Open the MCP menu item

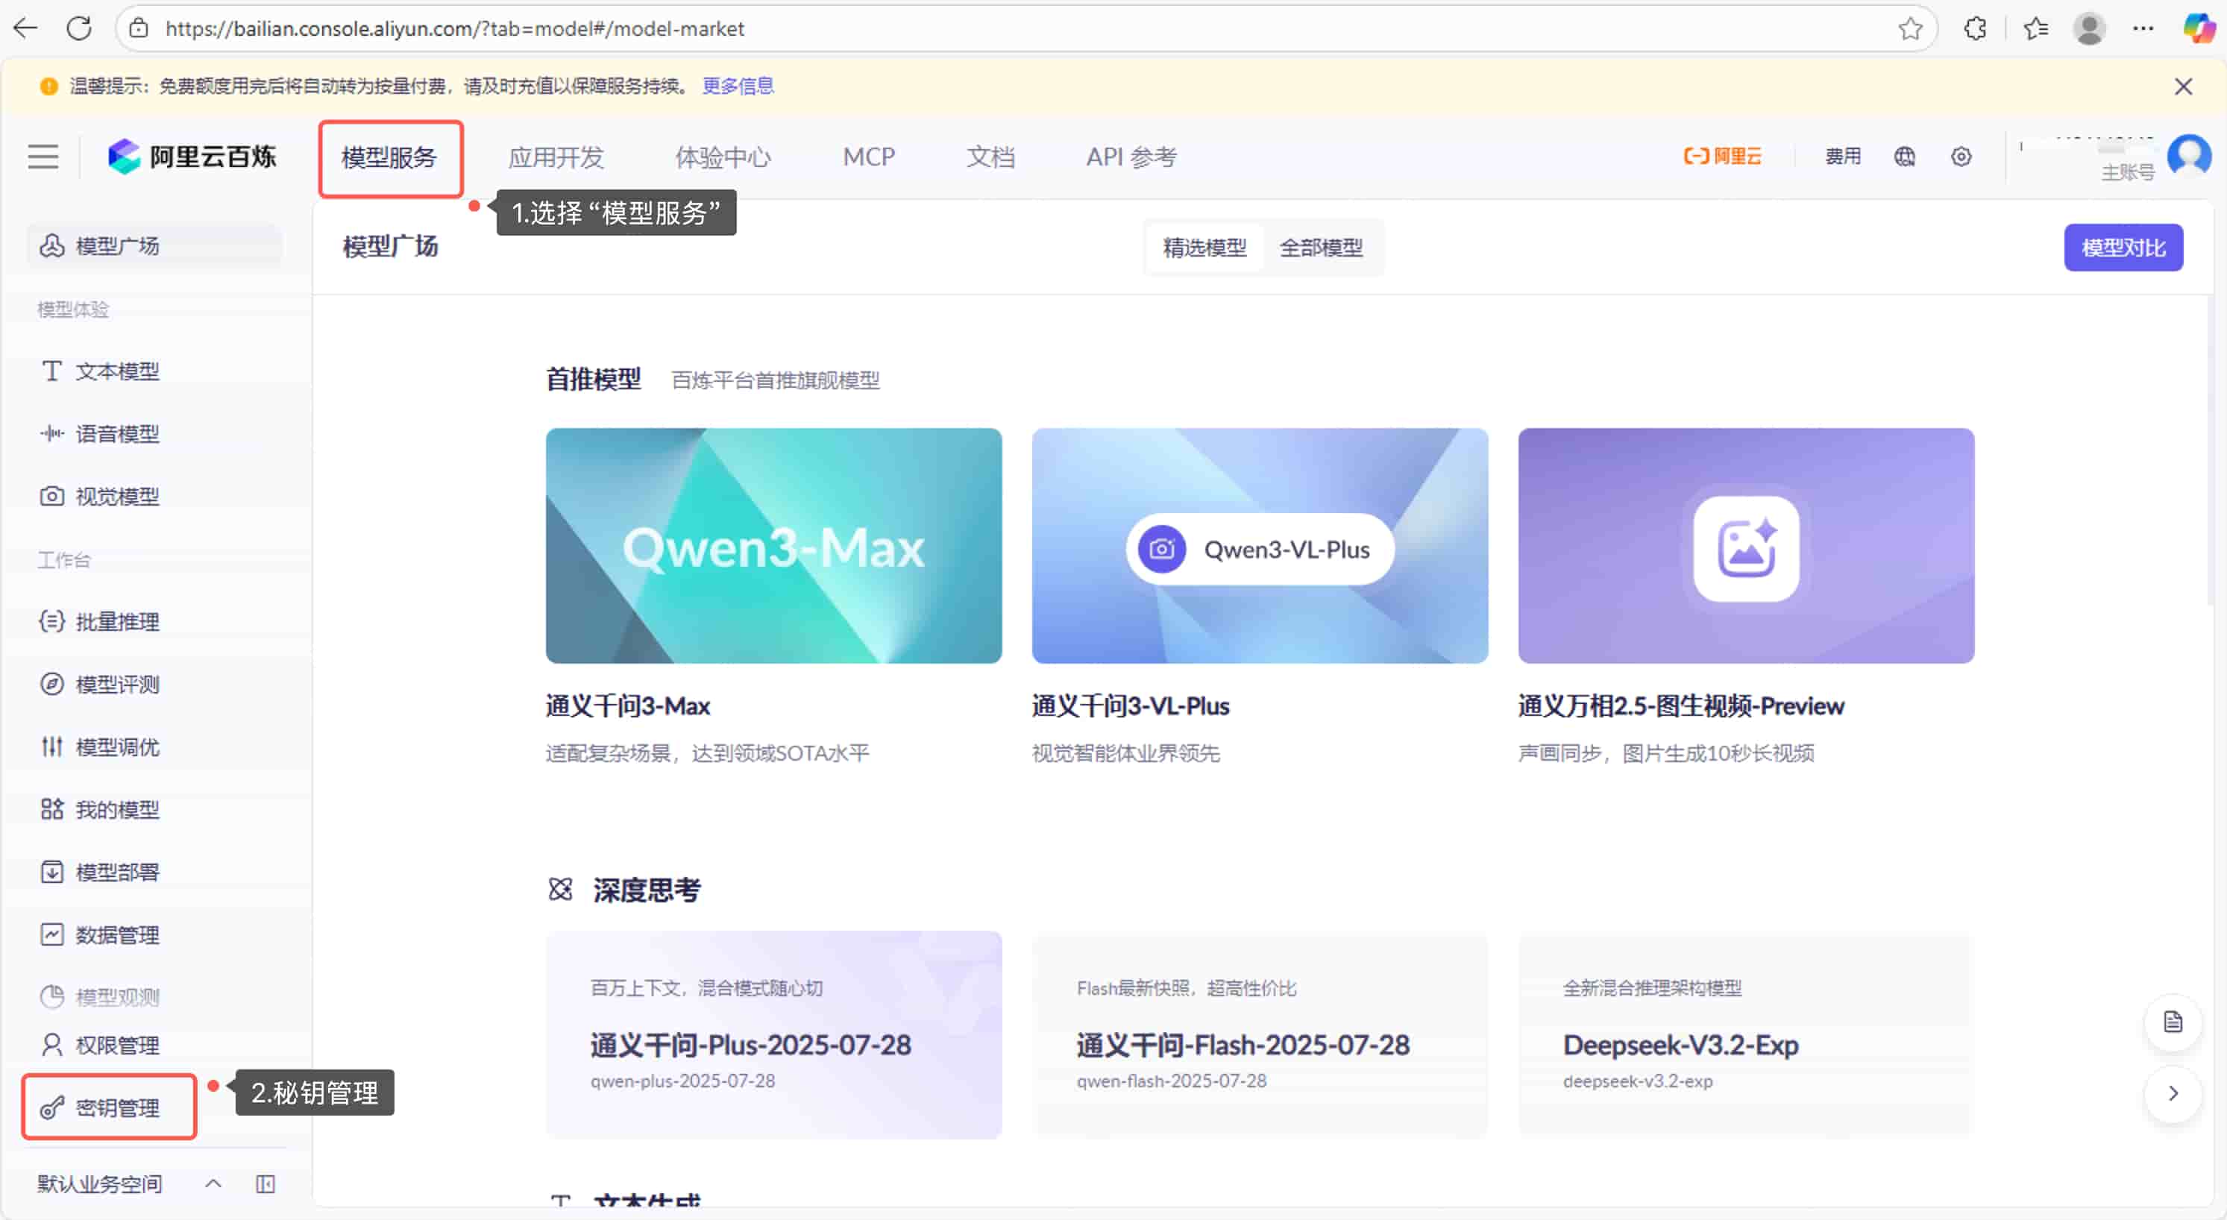pos(868,157)
